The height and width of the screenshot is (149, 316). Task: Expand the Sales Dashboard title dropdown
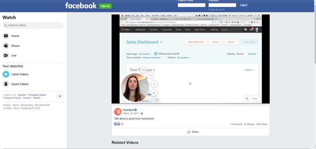pos(161,42)
